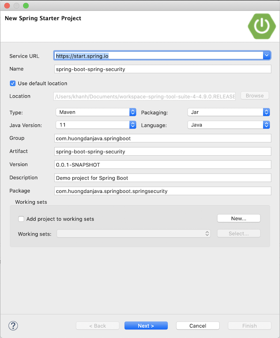This screenshot has height=338, width=280.
Task: Expand the Working sets combo box
Action: click(x=207, y=234)
